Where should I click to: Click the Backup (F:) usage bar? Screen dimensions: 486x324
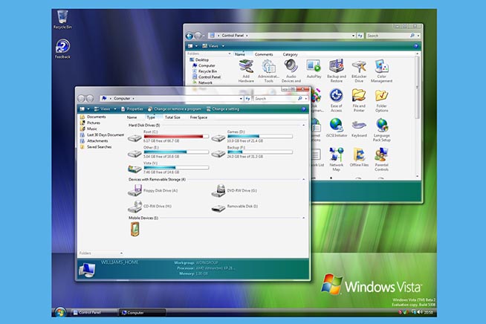[x=260, y=152]
